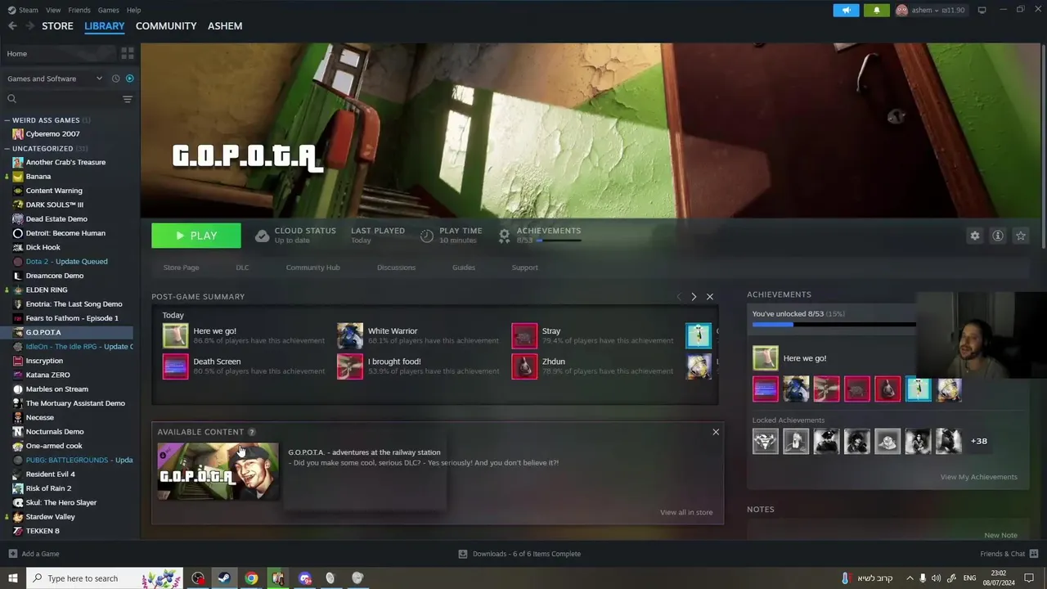Click the Zhdun achievement icon
1047x589 pixels.
(524, 366)
